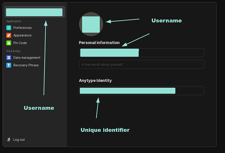225x153 pixels.
Task: Focus the name field under Personal information
Action: [142, 53]
